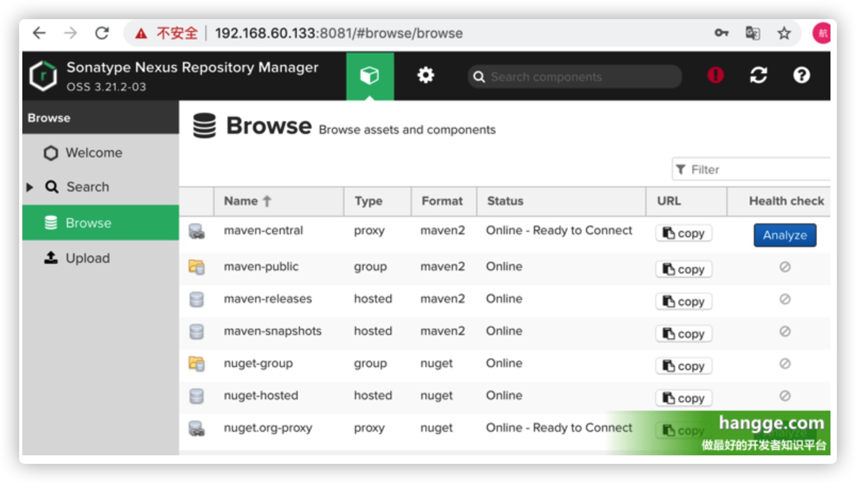
Task: Click the maven-releases hosted repository icon
Action: [197, 299]
